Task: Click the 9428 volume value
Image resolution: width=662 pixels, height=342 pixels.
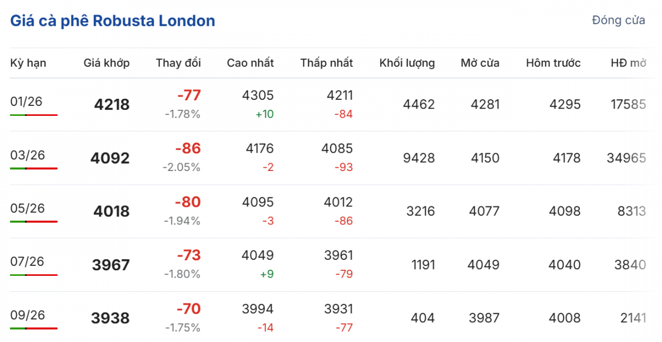Action: (x=419, y=158)
